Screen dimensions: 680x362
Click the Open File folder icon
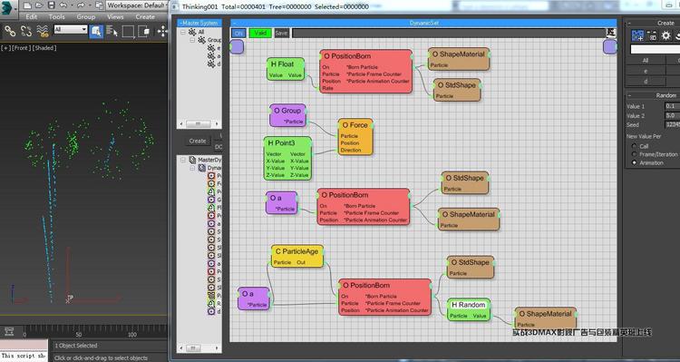(40, 5)
